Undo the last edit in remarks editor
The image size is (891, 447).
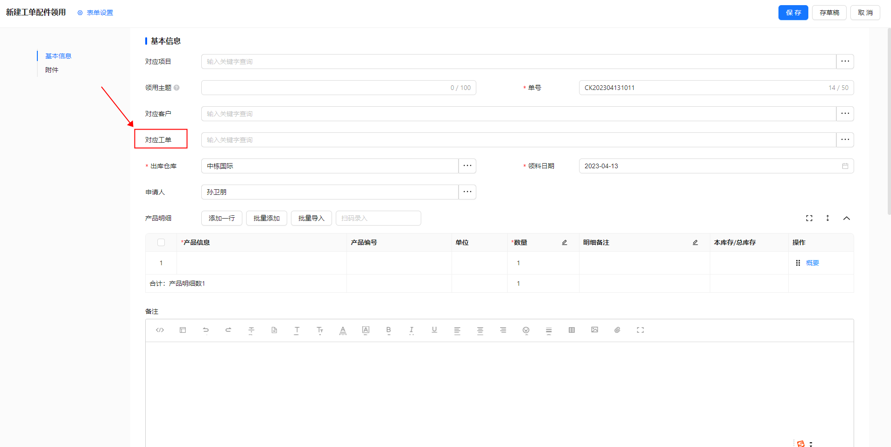pos(205,330)
